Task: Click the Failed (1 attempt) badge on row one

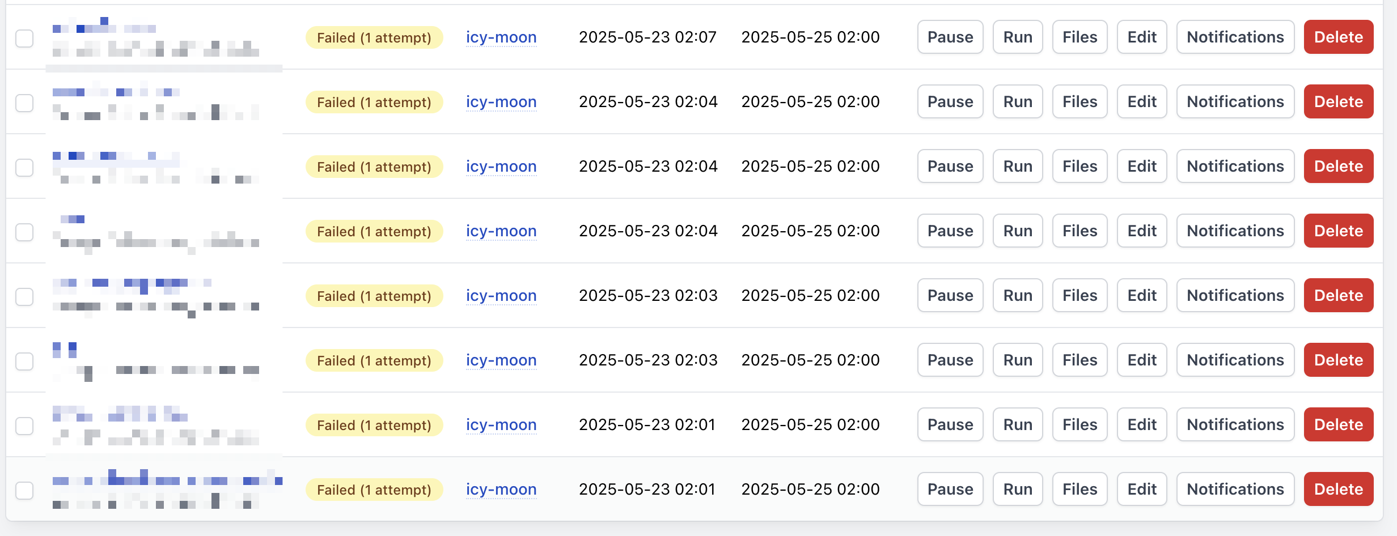Action: (374, 37)
